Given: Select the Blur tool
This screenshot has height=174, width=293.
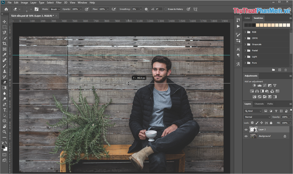Looking at the screenshot, I should point(5,93).
